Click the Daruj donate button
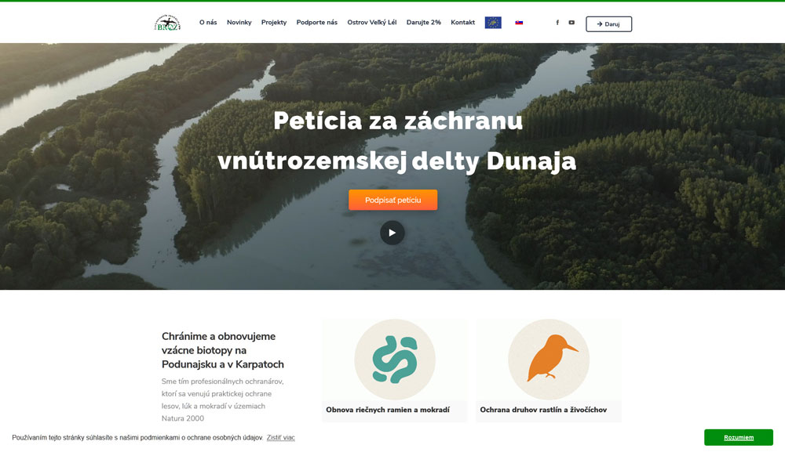 pos(609,24)
